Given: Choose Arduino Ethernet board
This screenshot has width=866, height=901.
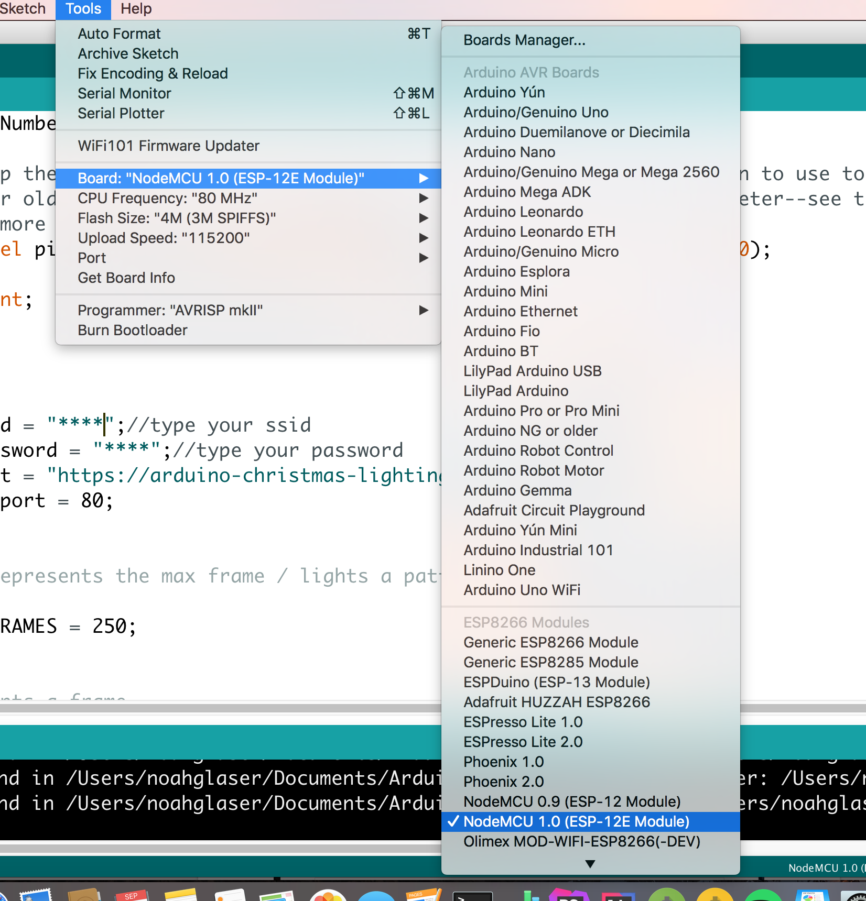Looking at the screenshot, I should [x=591, y=311].
